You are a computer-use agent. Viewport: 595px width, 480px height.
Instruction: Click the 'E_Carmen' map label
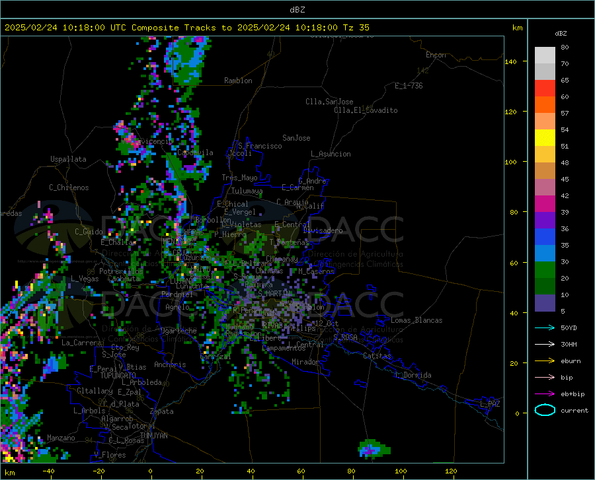point(297,187)
